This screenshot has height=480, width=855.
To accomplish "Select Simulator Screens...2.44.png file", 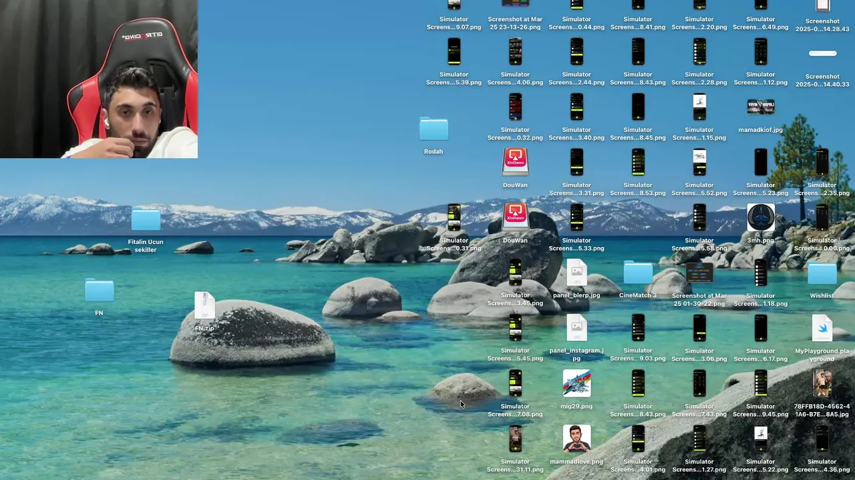I will coord(576,51).
